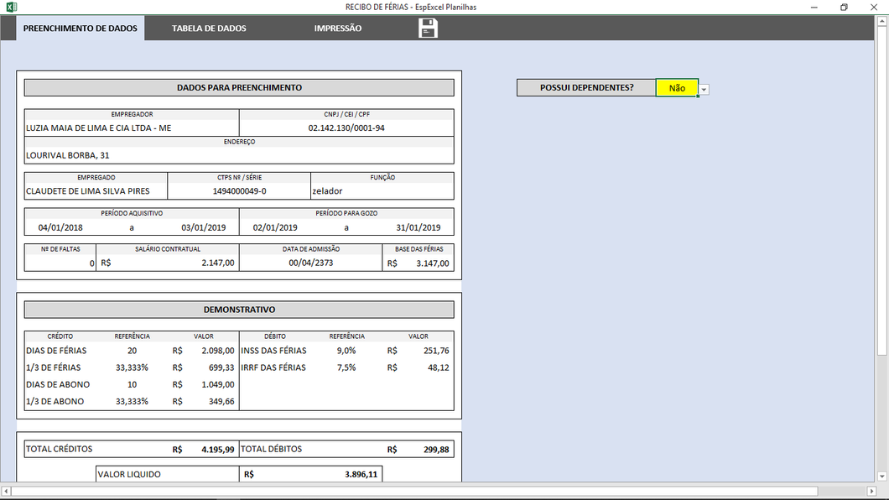Screen dimensions: 889x500
Task: Click the floppy disk save icon
Action: coord(428,29)
